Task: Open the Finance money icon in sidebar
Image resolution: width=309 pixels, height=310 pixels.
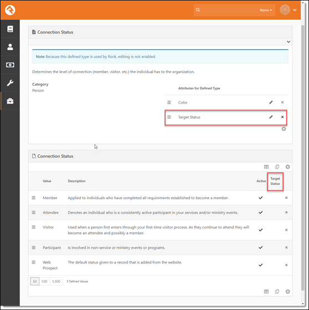Action: pyautogui.click(x=10, y=65)
